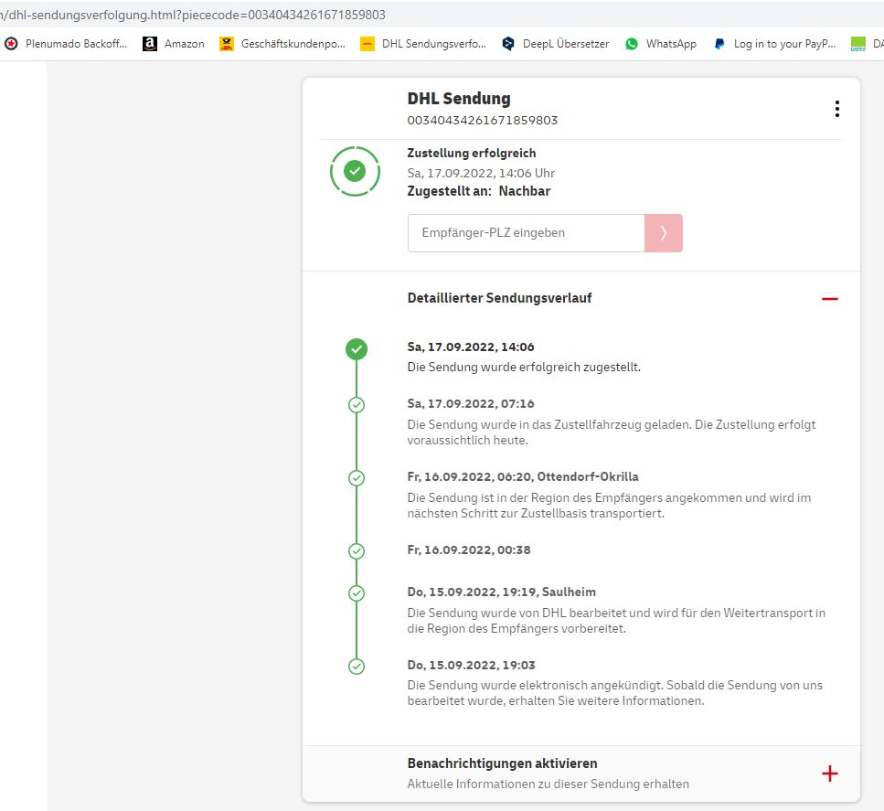Click the green Zustellung erfolgreich status icon
Image resolution: width=884 pixels, height=811 pixels.
pos(356,172)
